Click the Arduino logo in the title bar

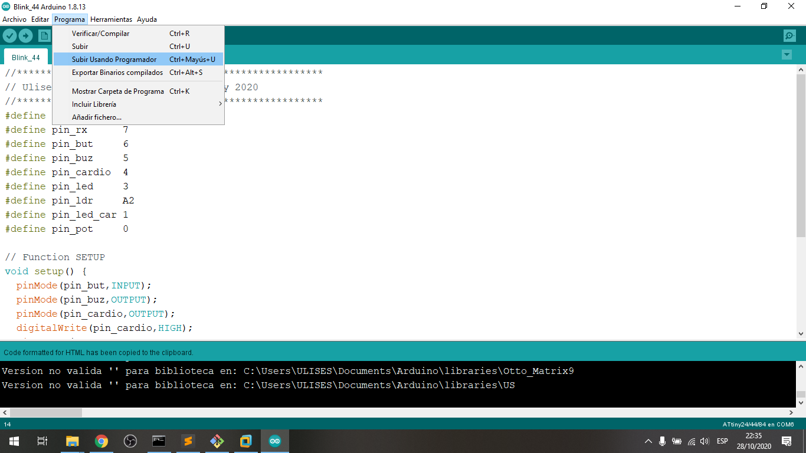tap(6, 6)
